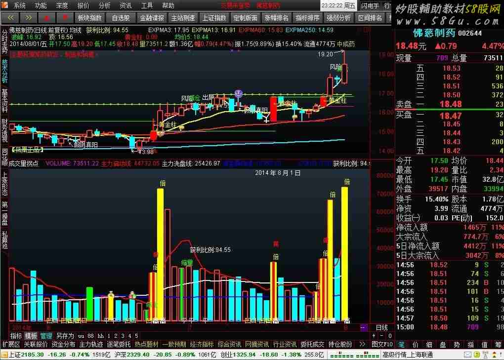
Task: Open the 资金分布 bottom tab
Action: pos(63,344)
